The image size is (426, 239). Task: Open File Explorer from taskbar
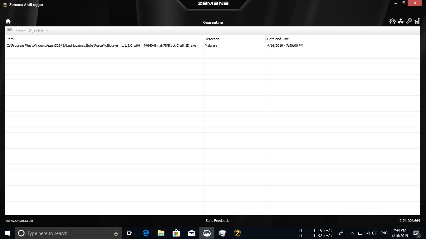[x=161, y=233]
